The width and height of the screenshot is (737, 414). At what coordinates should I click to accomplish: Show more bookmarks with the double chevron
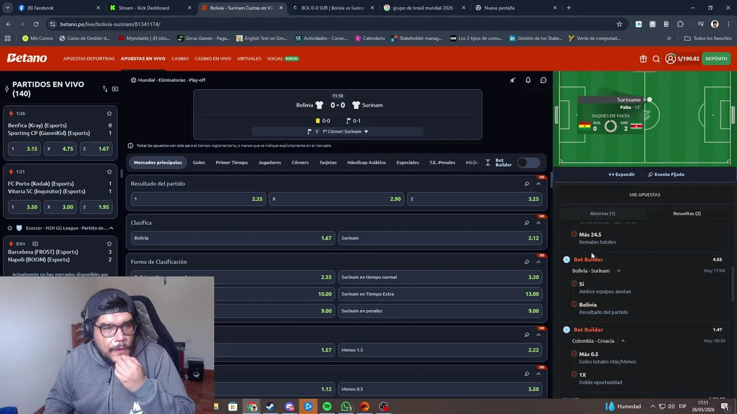[x=668, y=39]
